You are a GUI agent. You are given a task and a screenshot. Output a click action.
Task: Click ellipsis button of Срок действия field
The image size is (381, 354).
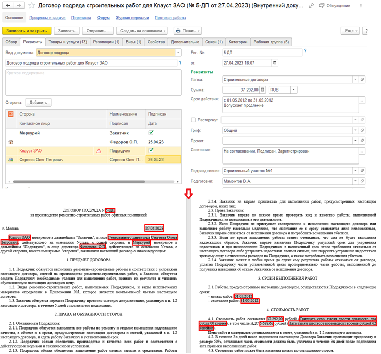pyautogui.click(x=362, y=100)
